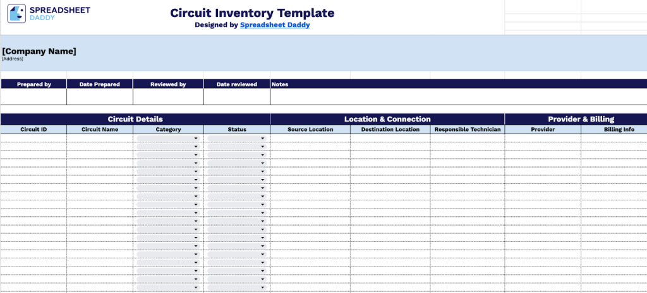Click empty cell under Date Prepared
Screen dimensions: 647x293
(99, 96)
